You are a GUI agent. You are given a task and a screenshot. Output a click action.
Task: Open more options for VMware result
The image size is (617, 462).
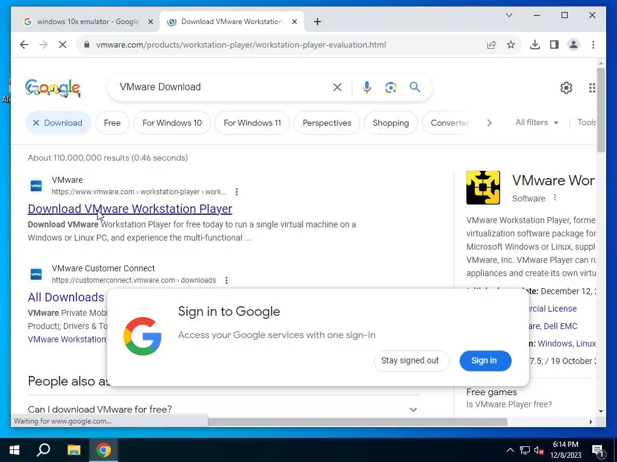coord(236,192)
